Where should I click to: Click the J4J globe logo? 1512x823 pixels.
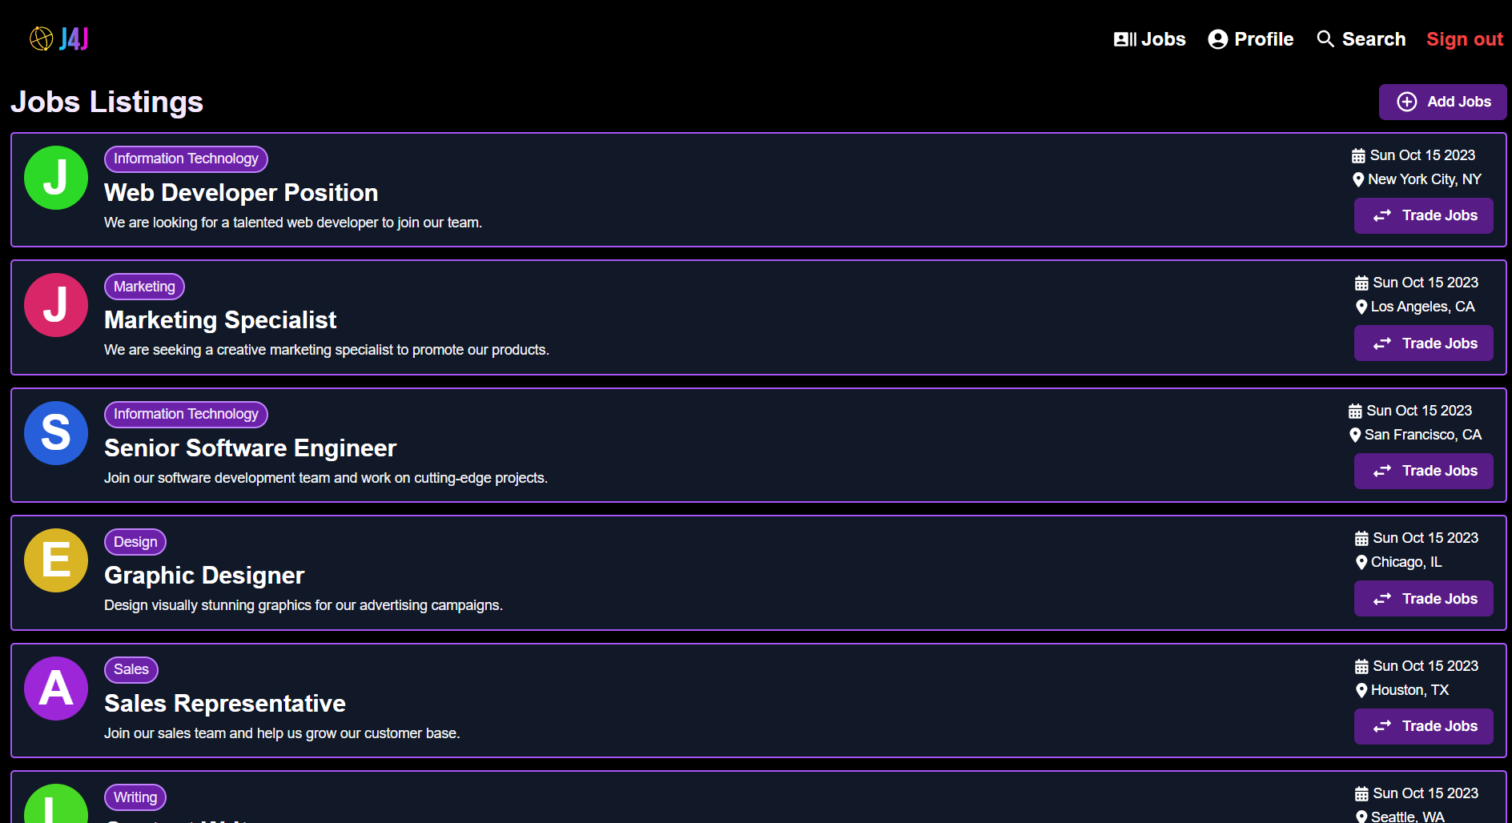[x=42, y=38]
